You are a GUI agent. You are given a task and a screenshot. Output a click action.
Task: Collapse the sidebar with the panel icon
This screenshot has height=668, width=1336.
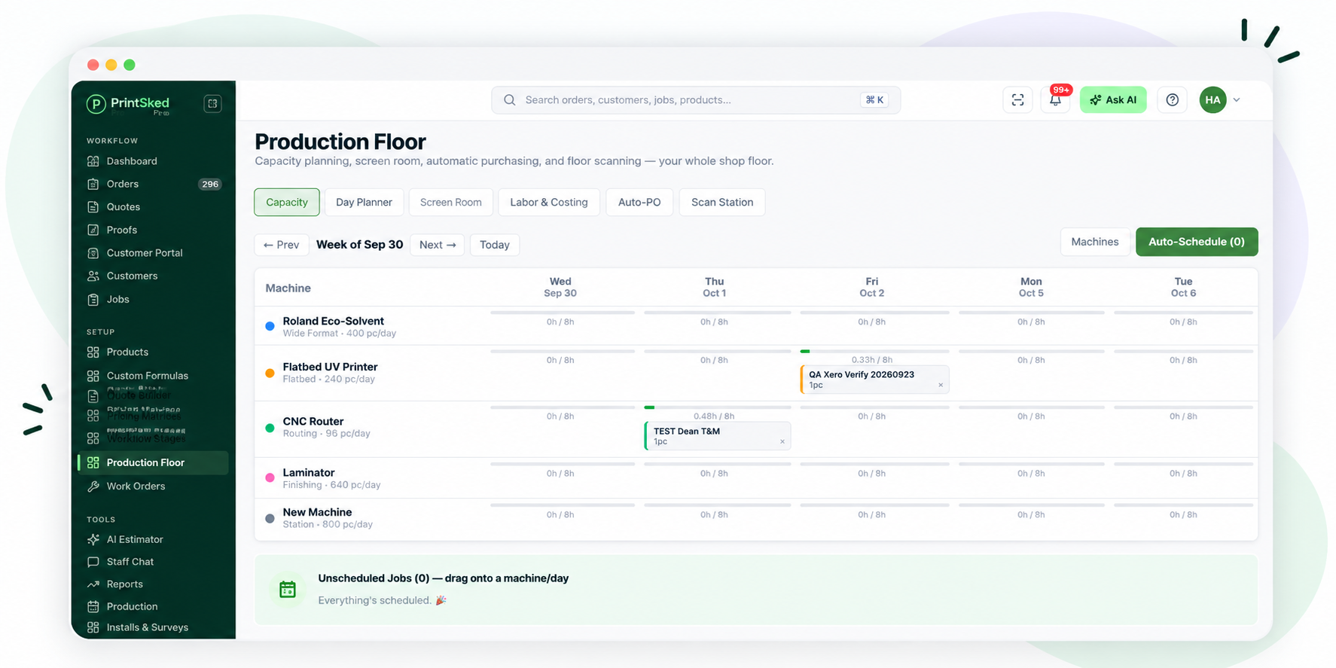click(212, 104)
